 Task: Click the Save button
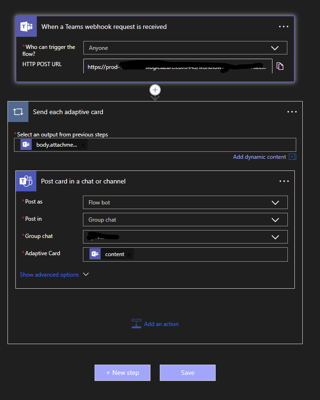click(188, 373)
